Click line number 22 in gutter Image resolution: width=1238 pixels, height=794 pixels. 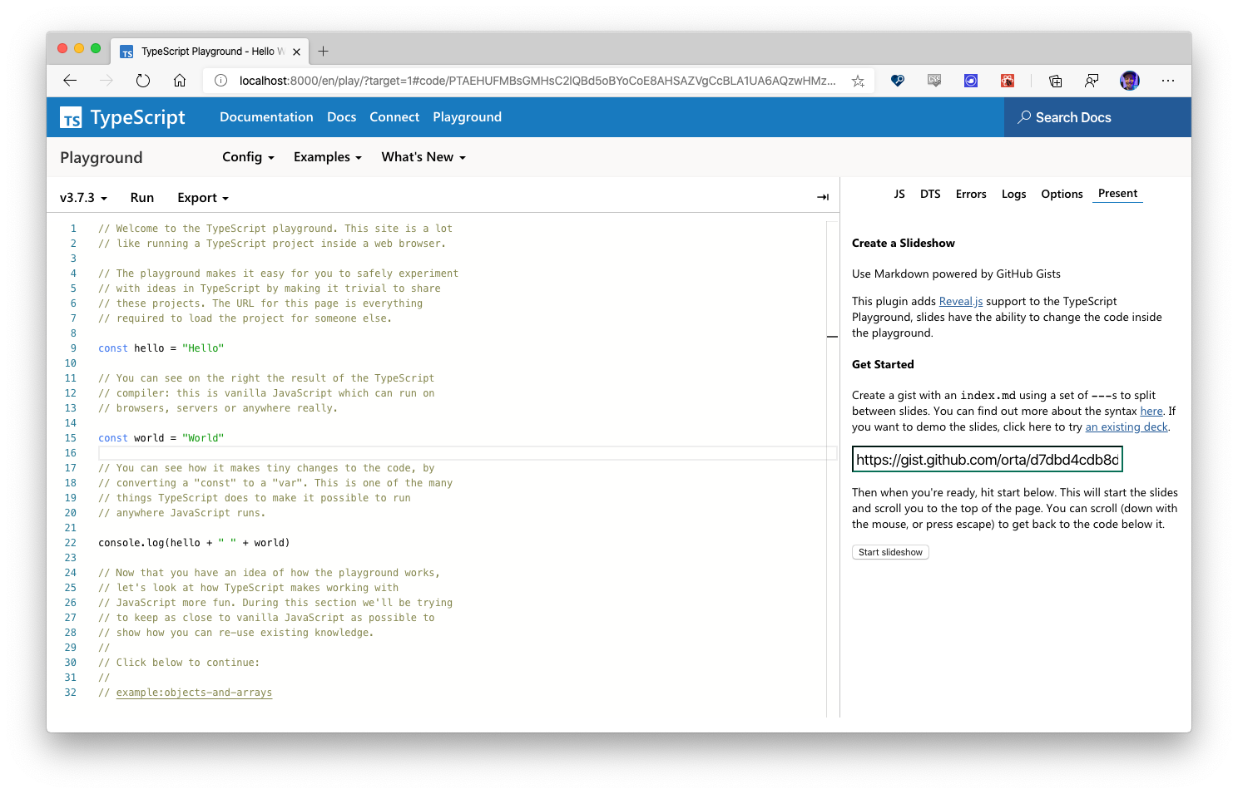[71, 543]
